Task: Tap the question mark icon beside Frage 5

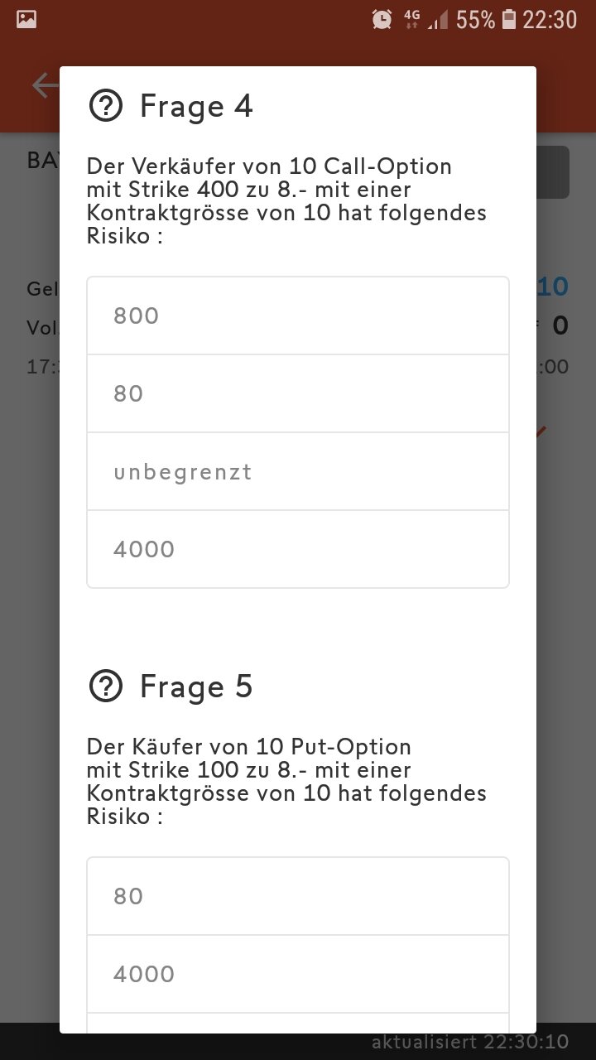Action: [106, 687]
